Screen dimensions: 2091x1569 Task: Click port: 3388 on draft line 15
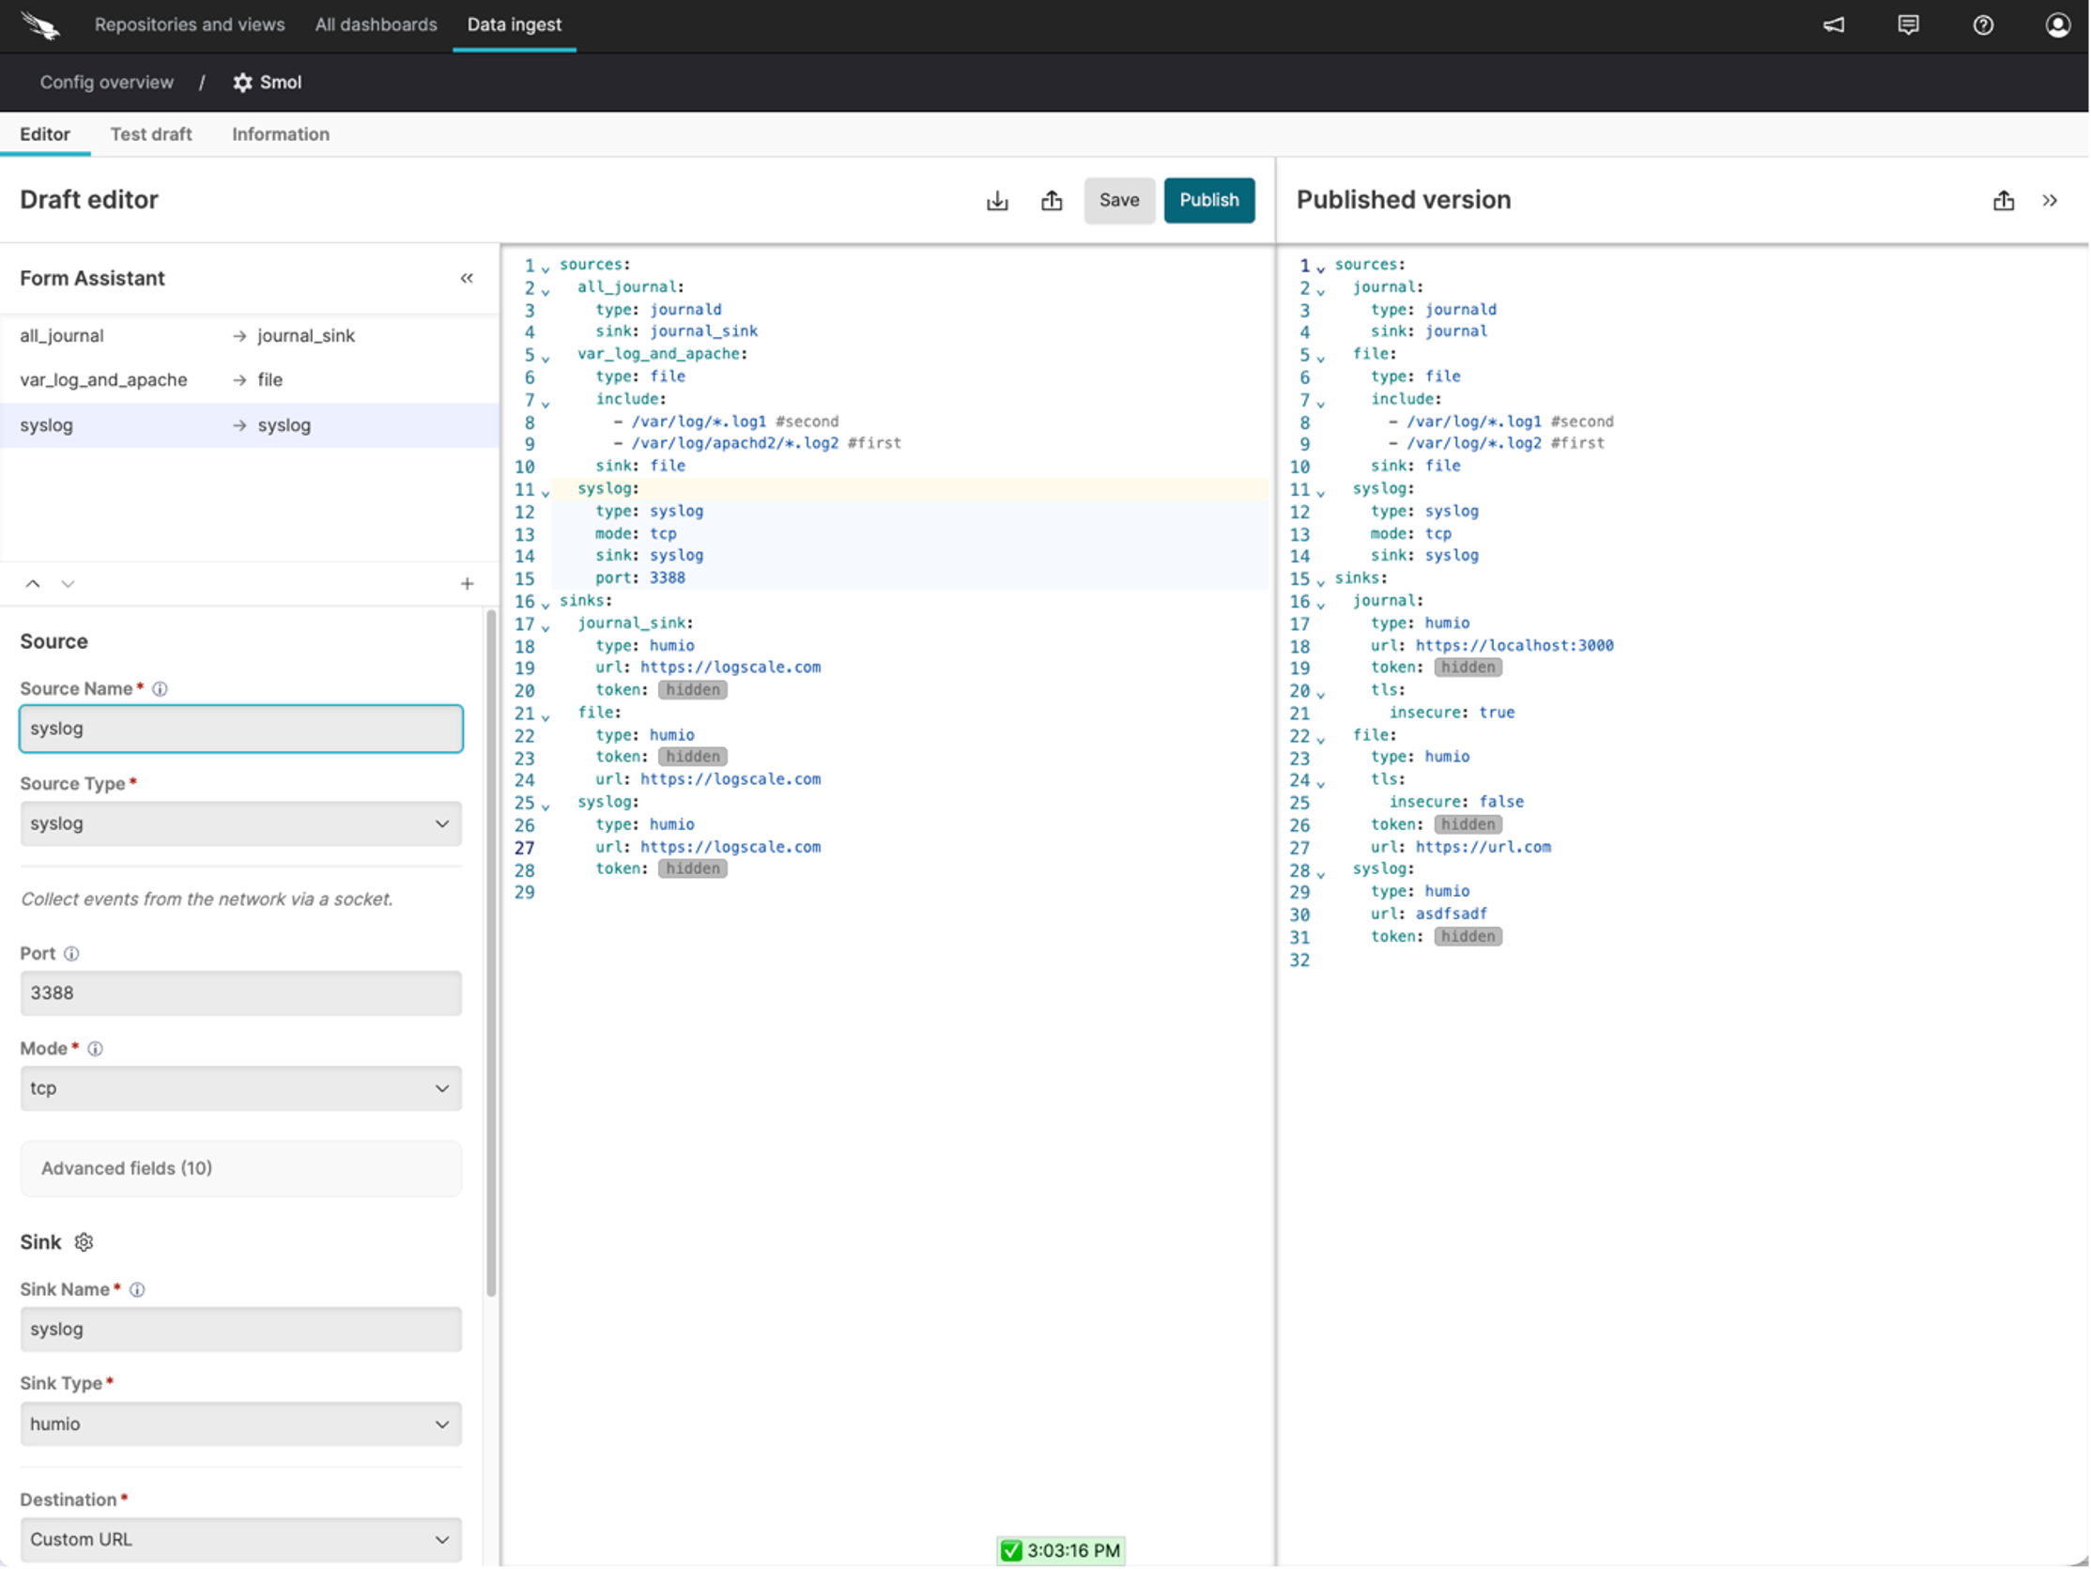pos(640,578)
